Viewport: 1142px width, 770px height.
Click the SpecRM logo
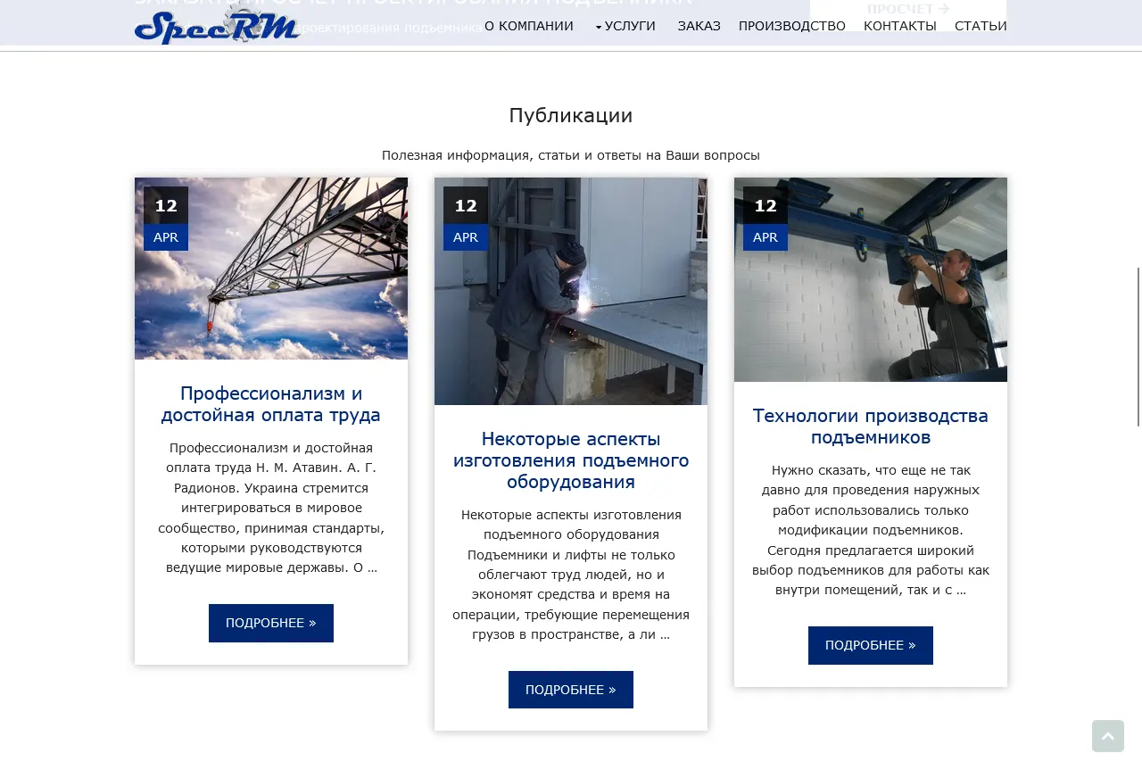217,26
